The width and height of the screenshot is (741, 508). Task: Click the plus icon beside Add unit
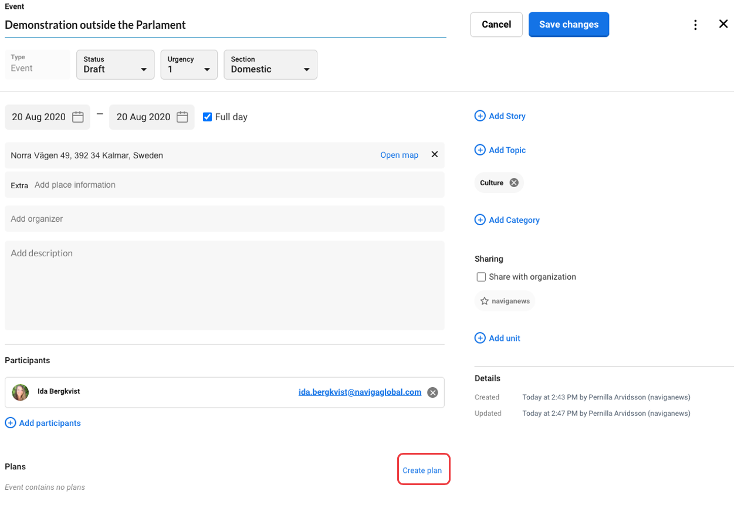coord(480,338)
